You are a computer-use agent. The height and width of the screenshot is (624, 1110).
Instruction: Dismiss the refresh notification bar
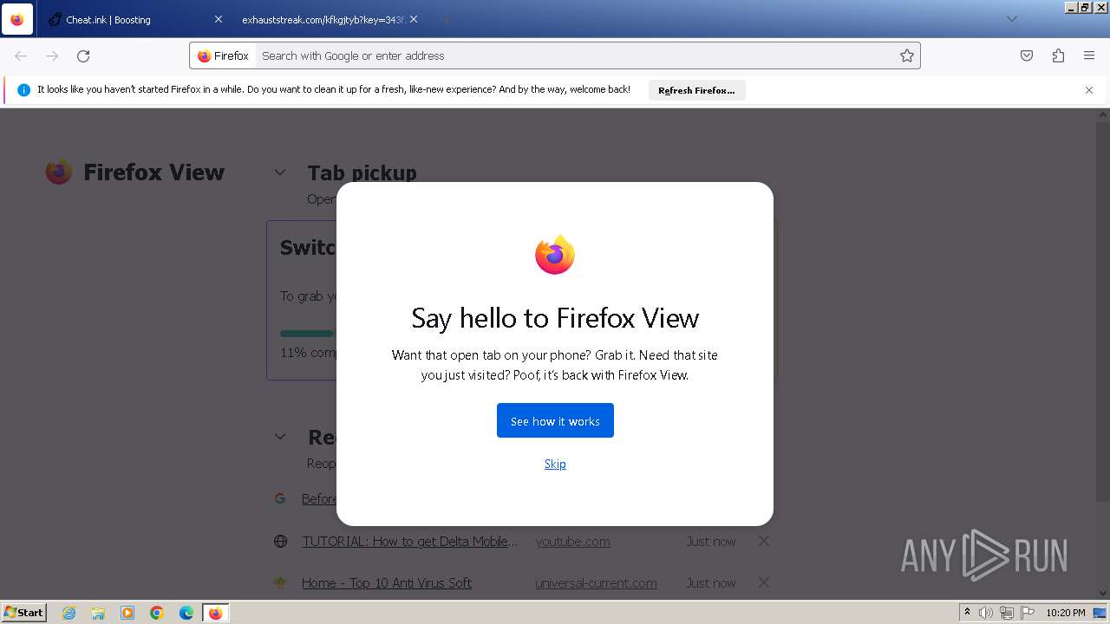coord(1089,90)
